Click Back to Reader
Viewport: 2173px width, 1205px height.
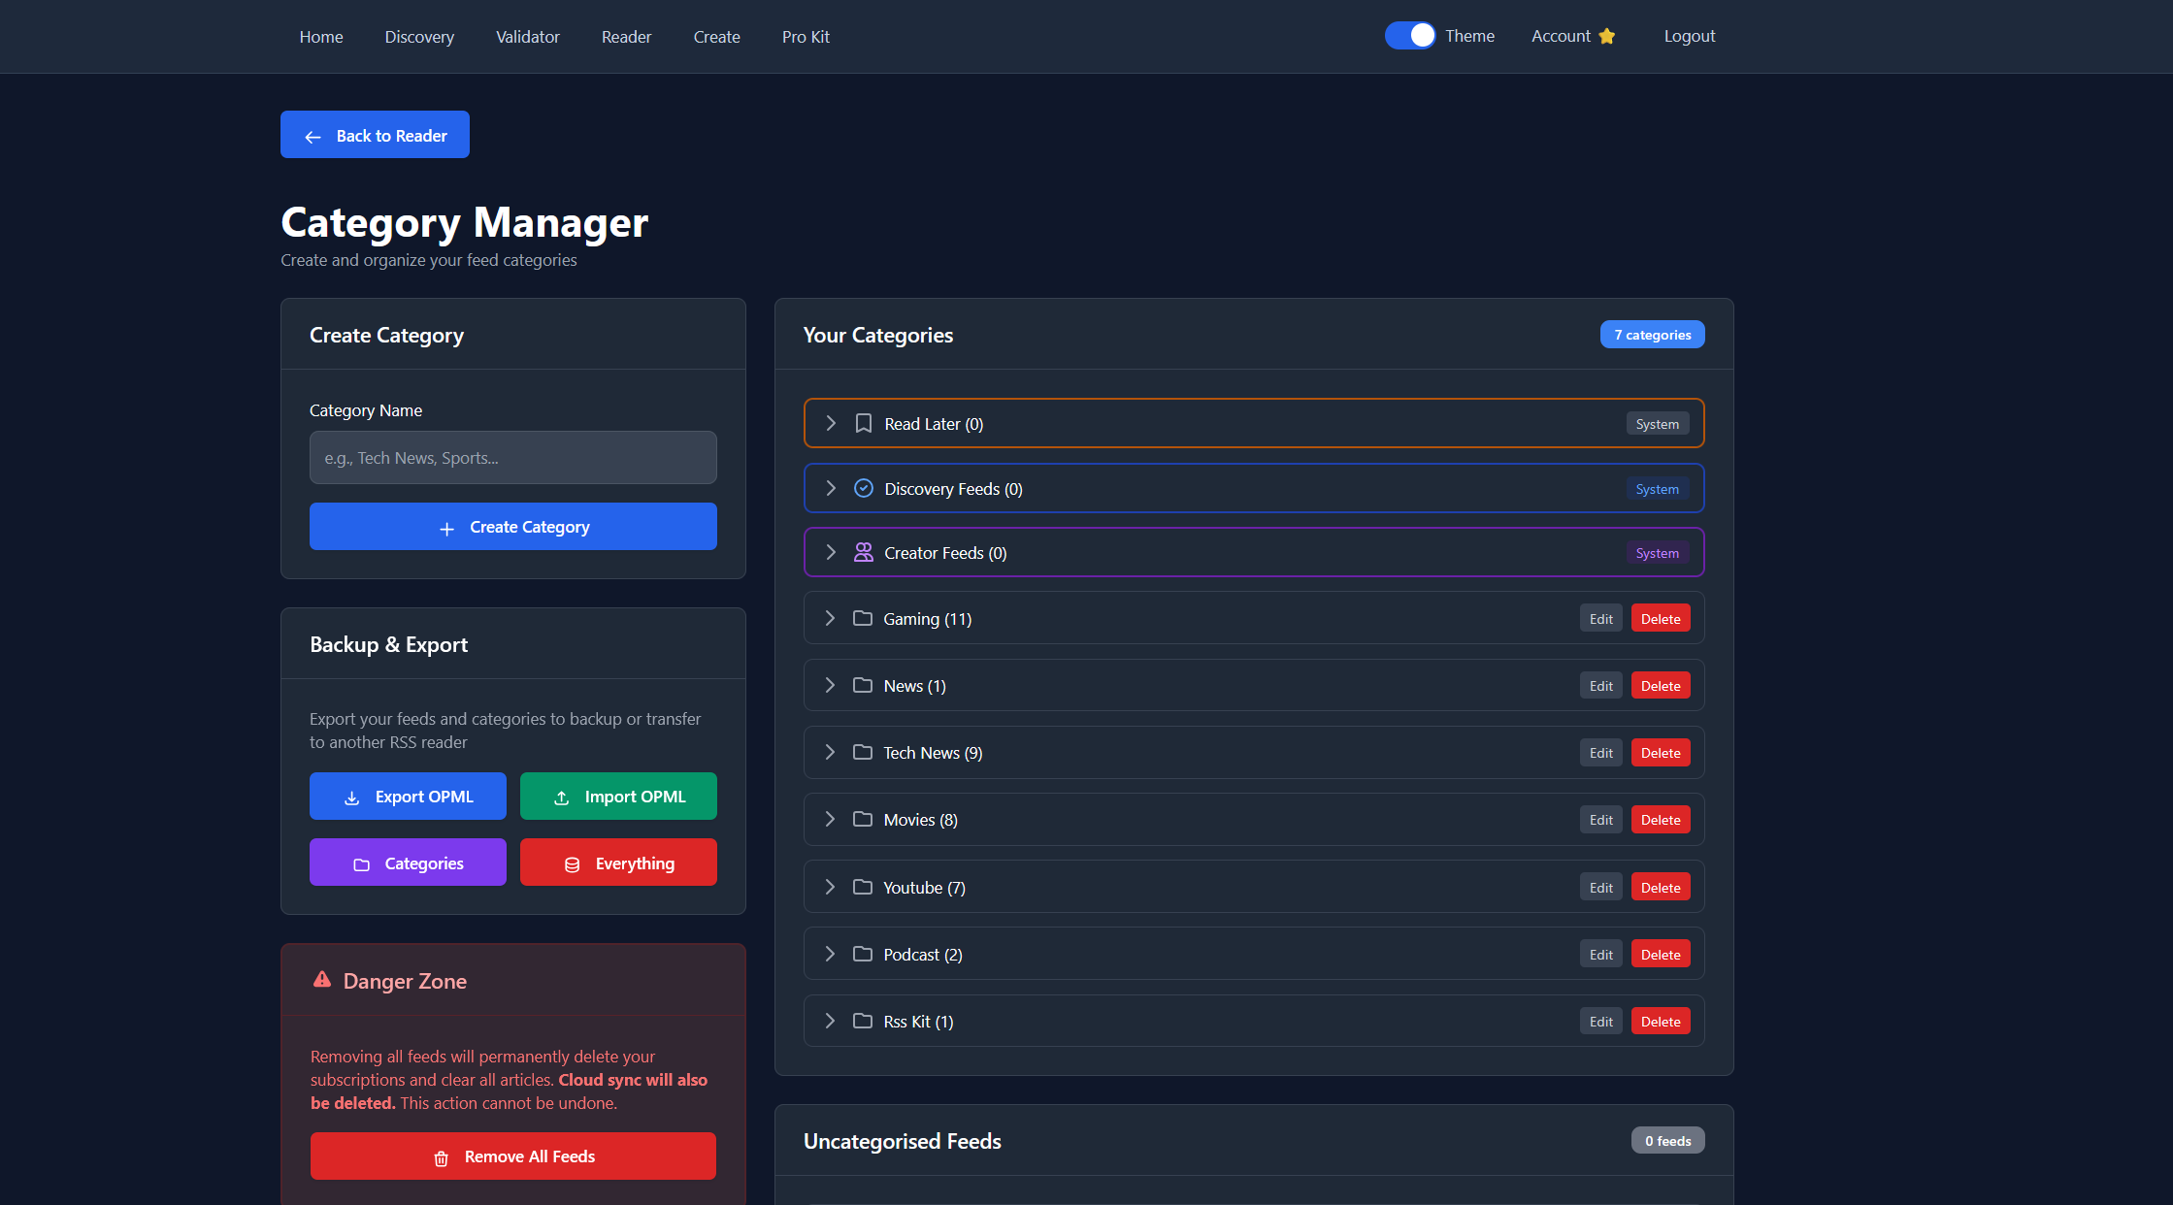pos(375,134)
